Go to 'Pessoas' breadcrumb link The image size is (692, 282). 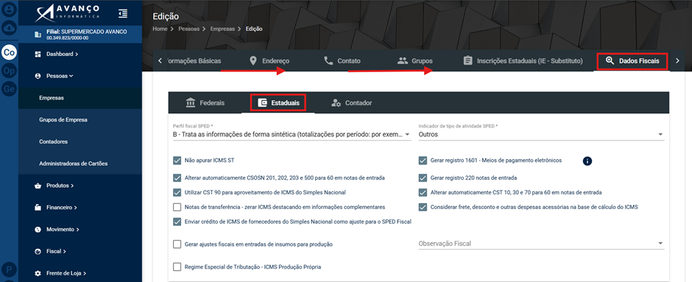tap(188, 29)
